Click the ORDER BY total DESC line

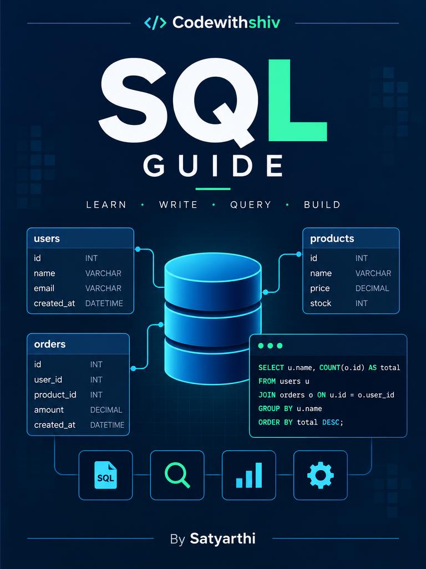point(300,422)
